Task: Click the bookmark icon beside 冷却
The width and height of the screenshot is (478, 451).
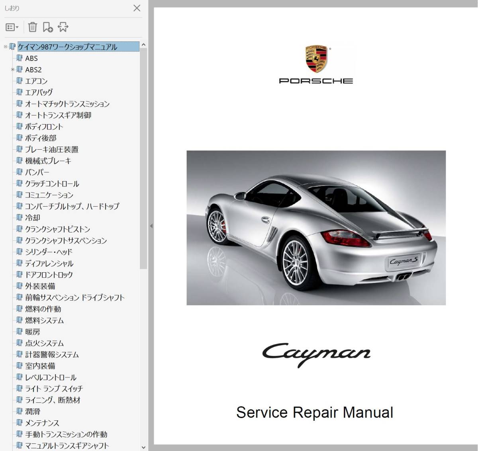Action: click(20, 218)
